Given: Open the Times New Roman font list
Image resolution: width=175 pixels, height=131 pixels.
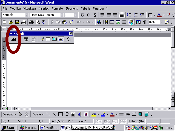Looking at the screenshot, I should point(62,15).
